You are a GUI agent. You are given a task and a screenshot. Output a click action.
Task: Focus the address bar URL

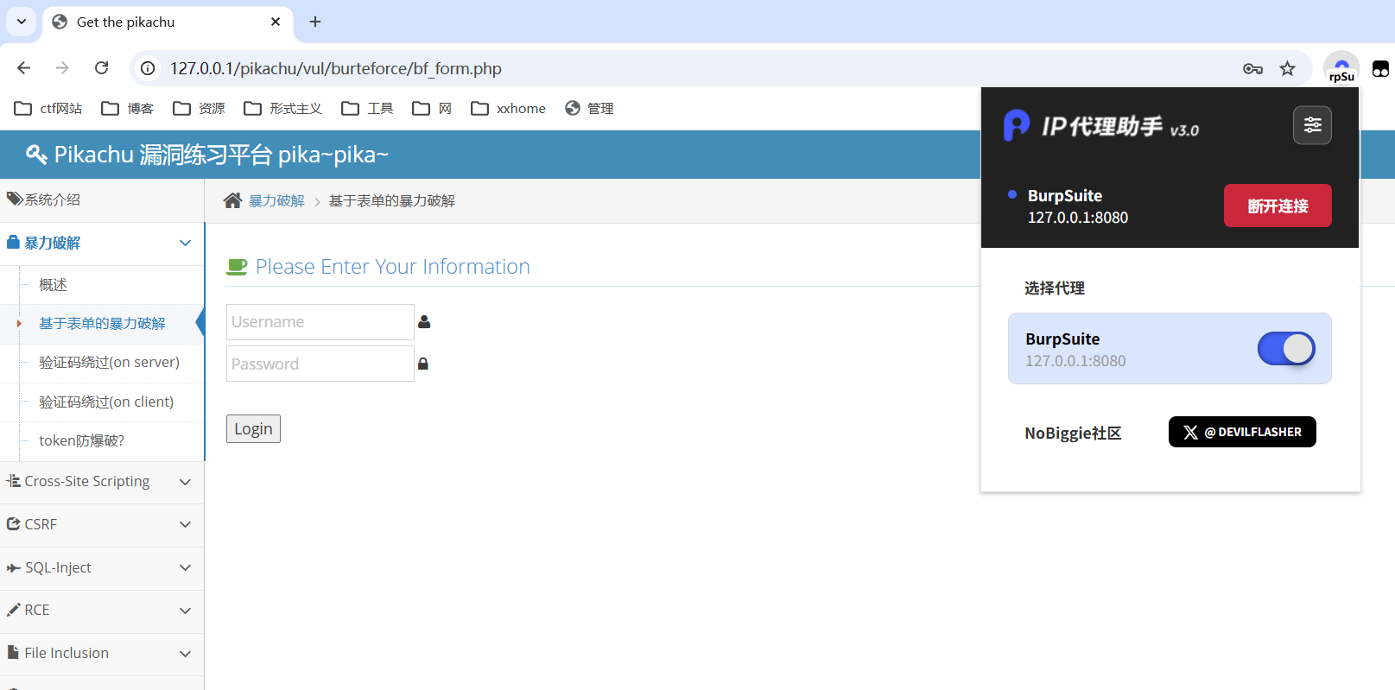[335, 68]
